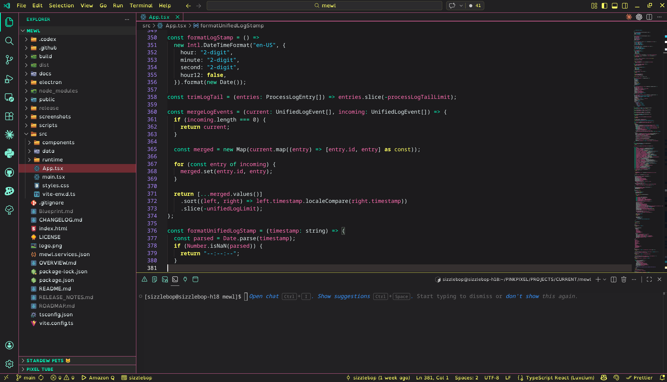Image resolution: width=667 pixels, height=382 pixels.
Task: Expand the STARDEW PETS section
Action: pyautogui.click(x=45, y=360)
